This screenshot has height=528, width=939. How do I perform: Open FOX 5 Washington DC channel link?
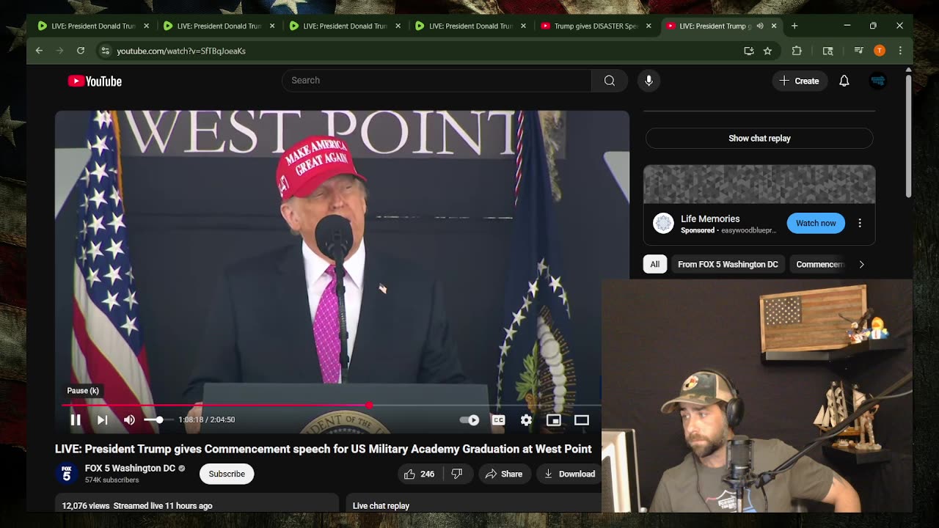pos(130,468)
